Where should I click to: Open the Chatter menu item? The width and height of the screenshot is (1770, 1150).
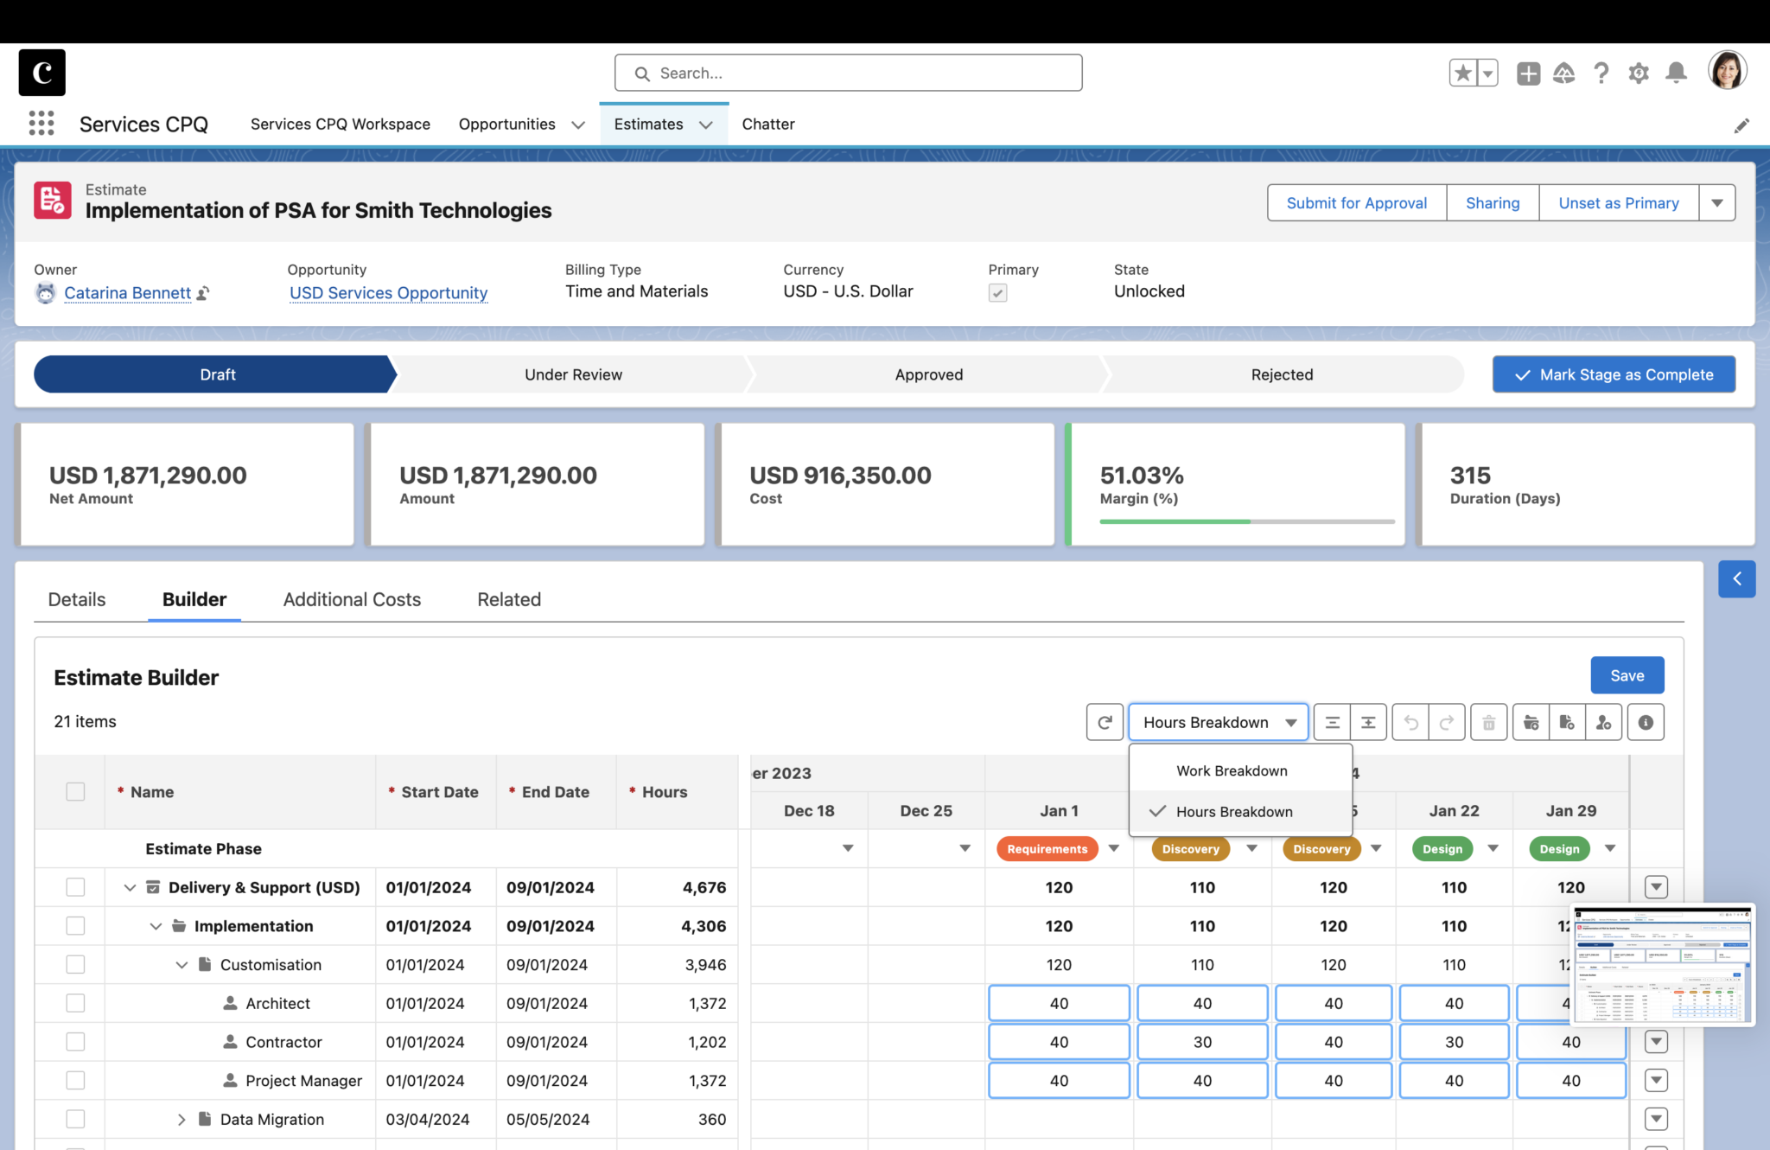click(767, 124)
